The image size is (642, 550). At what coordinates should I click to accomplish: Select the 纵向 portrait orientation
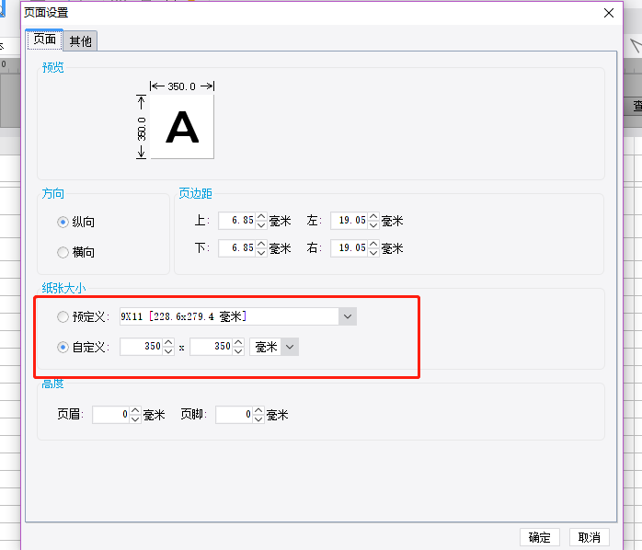[63, 222]
